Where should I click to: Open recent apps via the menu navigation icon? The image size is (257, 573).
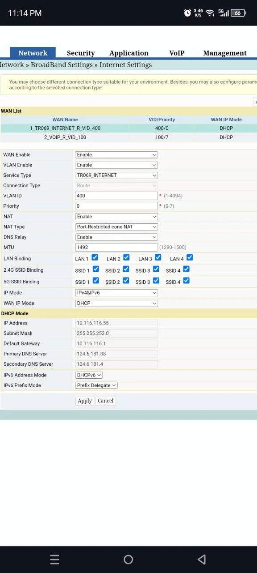click(x=54, y=559)
